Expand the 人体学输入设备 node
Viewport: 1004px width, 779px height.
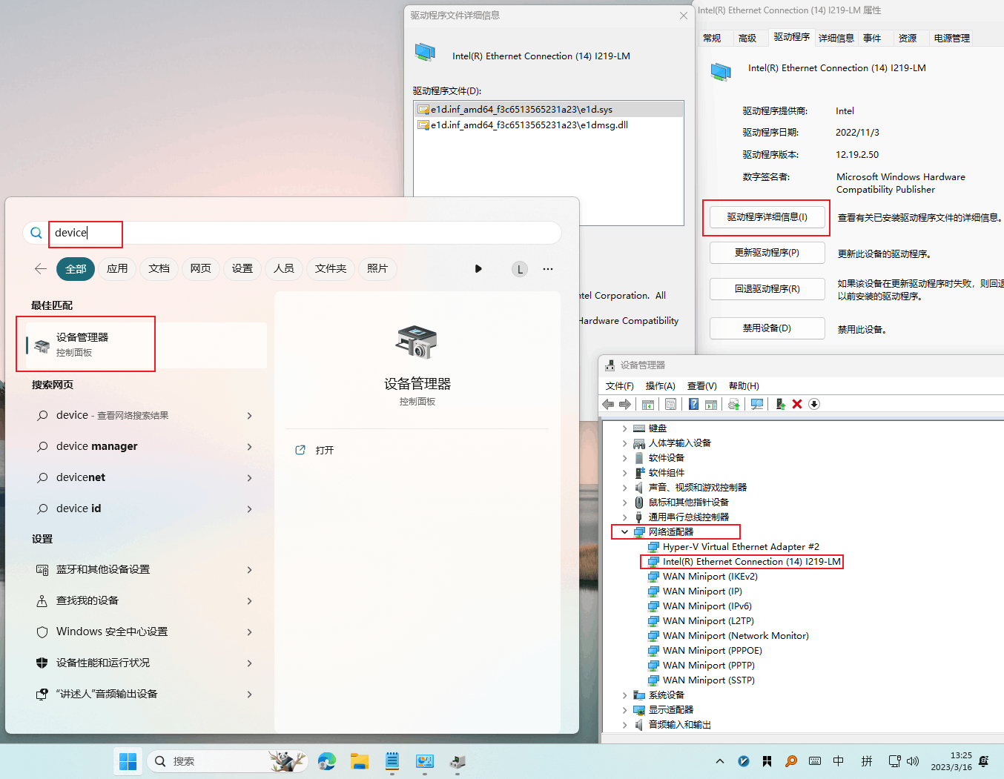coord(624,443)
